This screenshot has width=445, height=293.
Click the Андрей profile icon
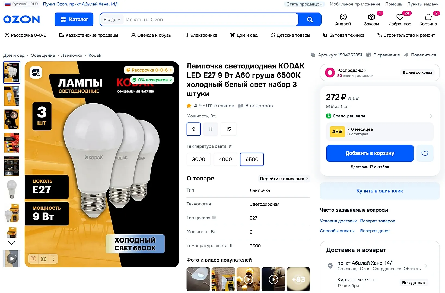click(x=343, y=17)
